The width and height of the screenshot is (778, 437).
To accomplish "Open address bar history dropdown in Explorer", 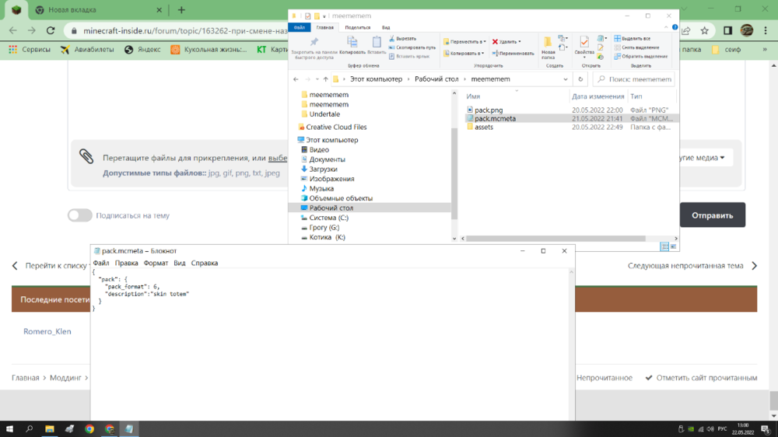I will pos(565,79).
